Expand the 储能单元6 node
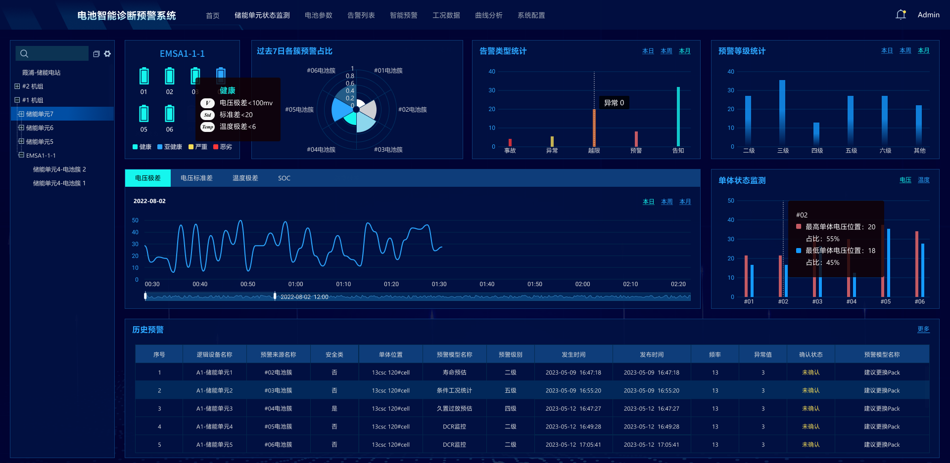Screen dimensions: 950x463 [21, 128]
